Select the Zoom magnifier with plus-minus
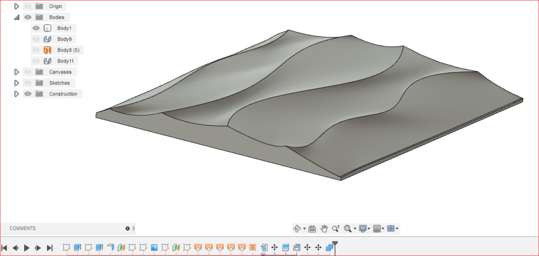This screenshot has width=539, height=256. pyautogui.click(x=336, y=229)
